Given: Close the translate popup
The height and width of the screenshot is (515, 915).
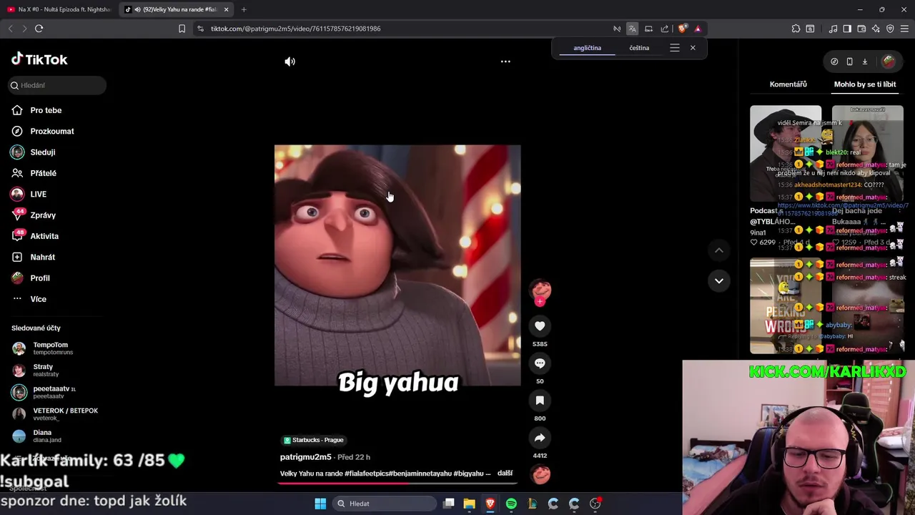Looking at the screenshot, I should [x=693, y=48].
